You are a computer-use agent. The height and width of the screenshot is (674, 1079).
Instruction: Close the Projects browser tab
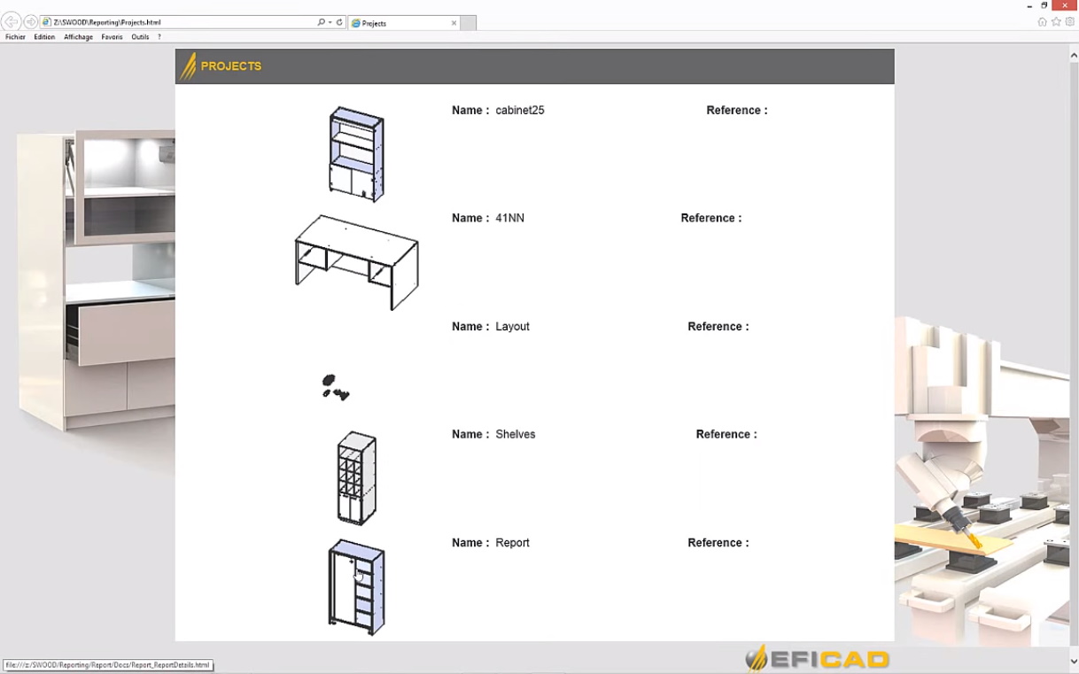[454, 23]
